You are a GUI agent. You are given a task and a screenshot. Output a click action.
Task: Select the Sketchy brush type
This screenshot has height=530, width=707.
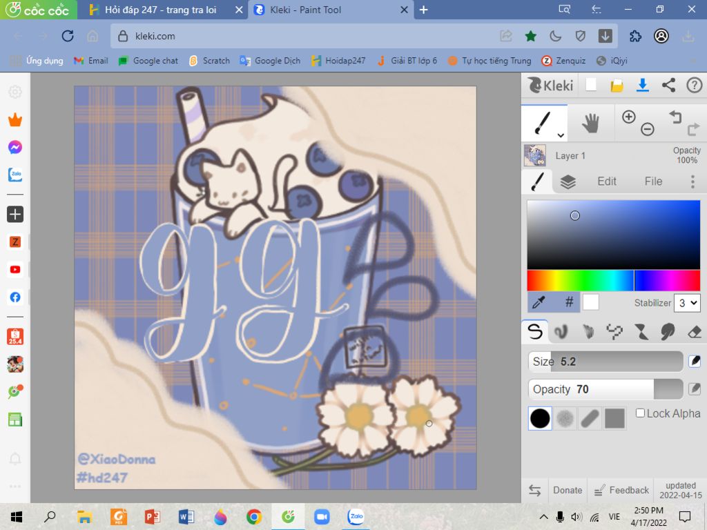point(588,332)
